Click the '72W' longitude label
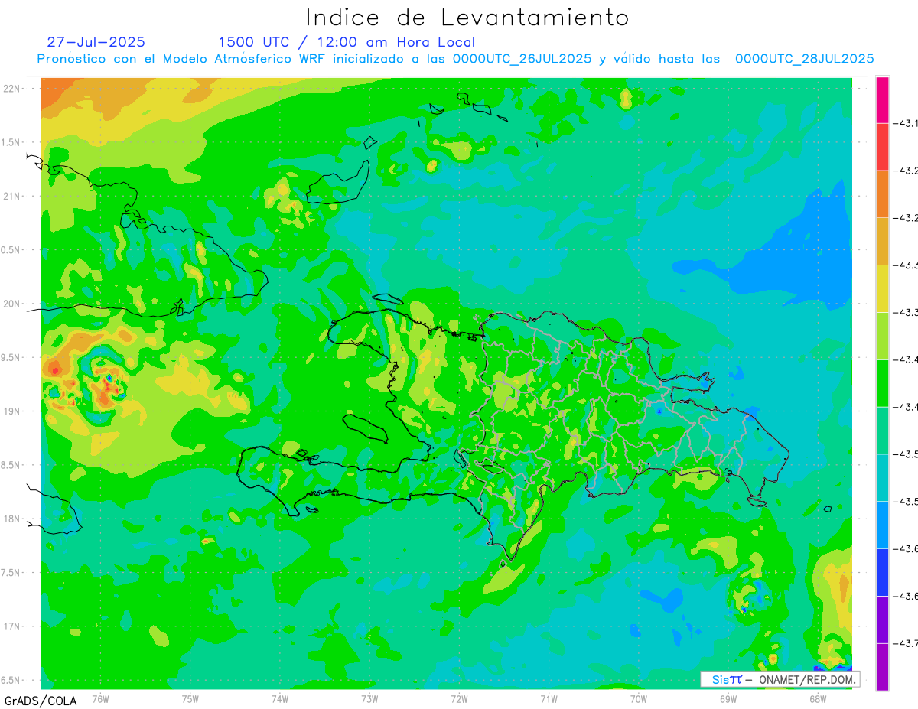The width and height of the screenshot is (918, 709). click(459, 698)
